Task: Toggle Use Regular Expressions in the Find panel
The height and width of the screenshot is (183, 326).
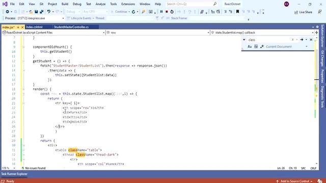Action: [262, 47]
